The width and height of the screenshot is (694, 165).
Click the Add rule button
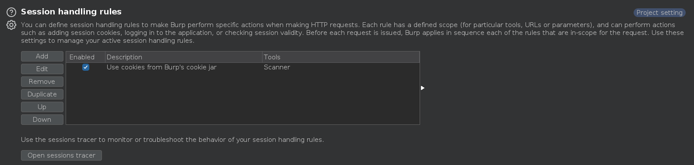pyautogui.click(x=42, y=56)
